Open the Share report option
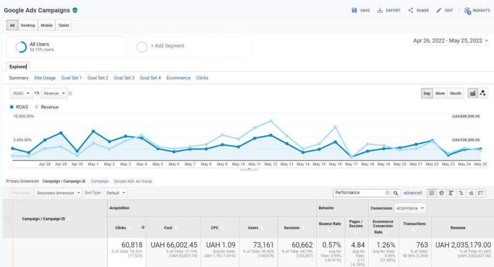 [411, 10]
